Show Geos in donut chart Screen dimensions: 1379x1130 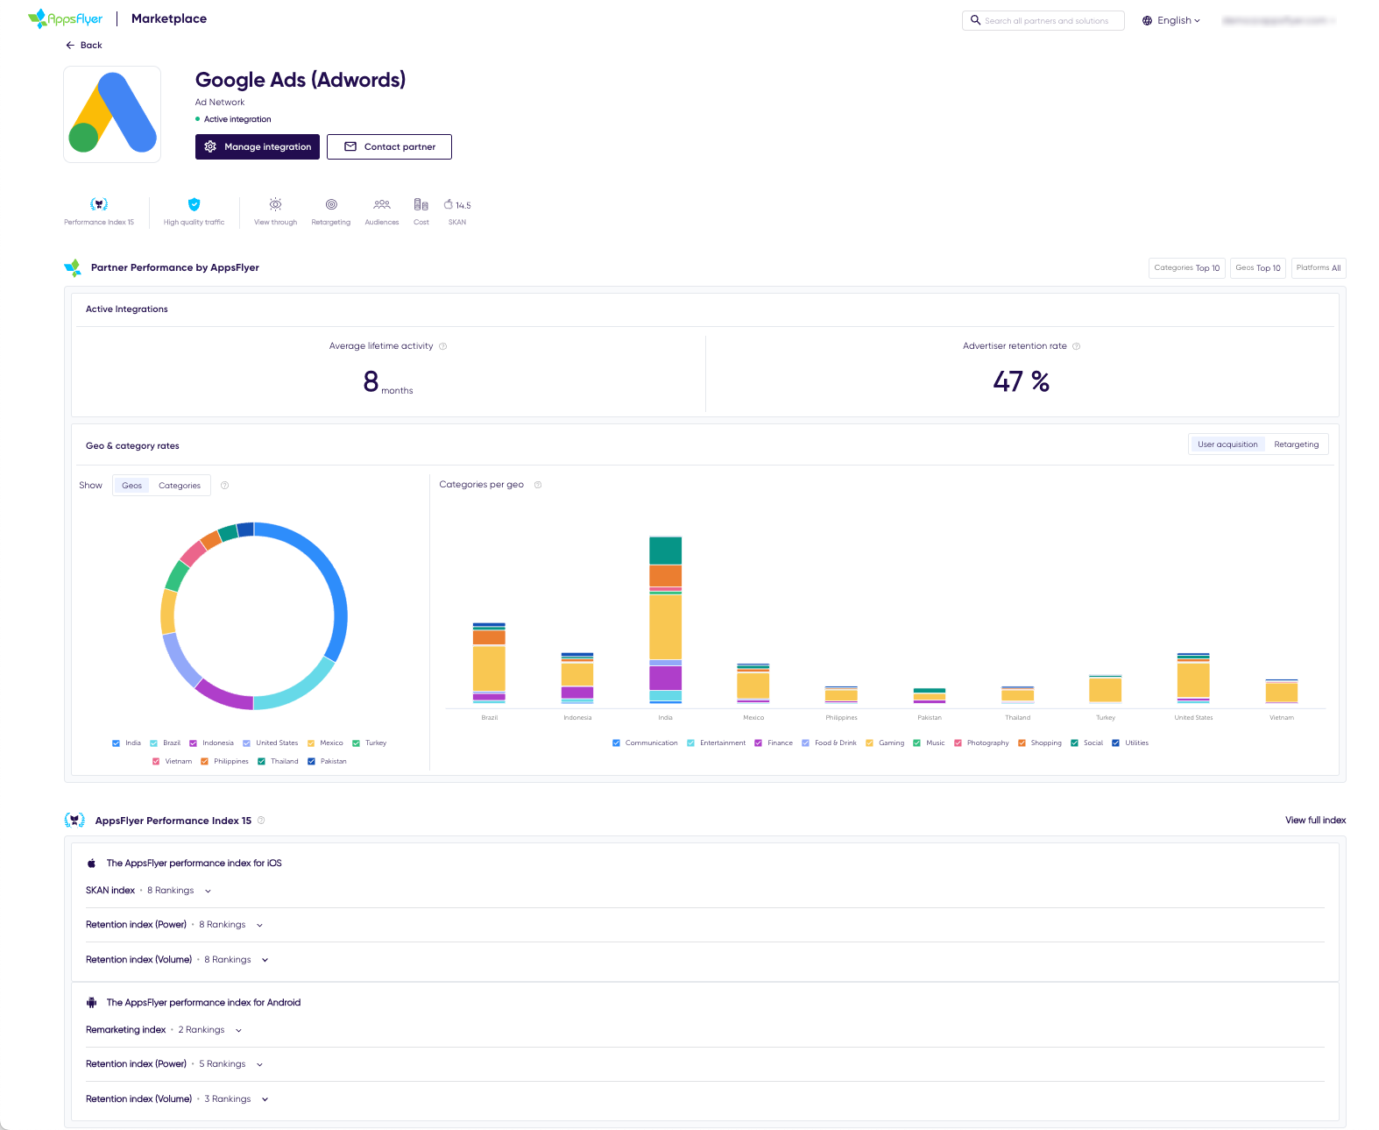[x=131, y=486]
